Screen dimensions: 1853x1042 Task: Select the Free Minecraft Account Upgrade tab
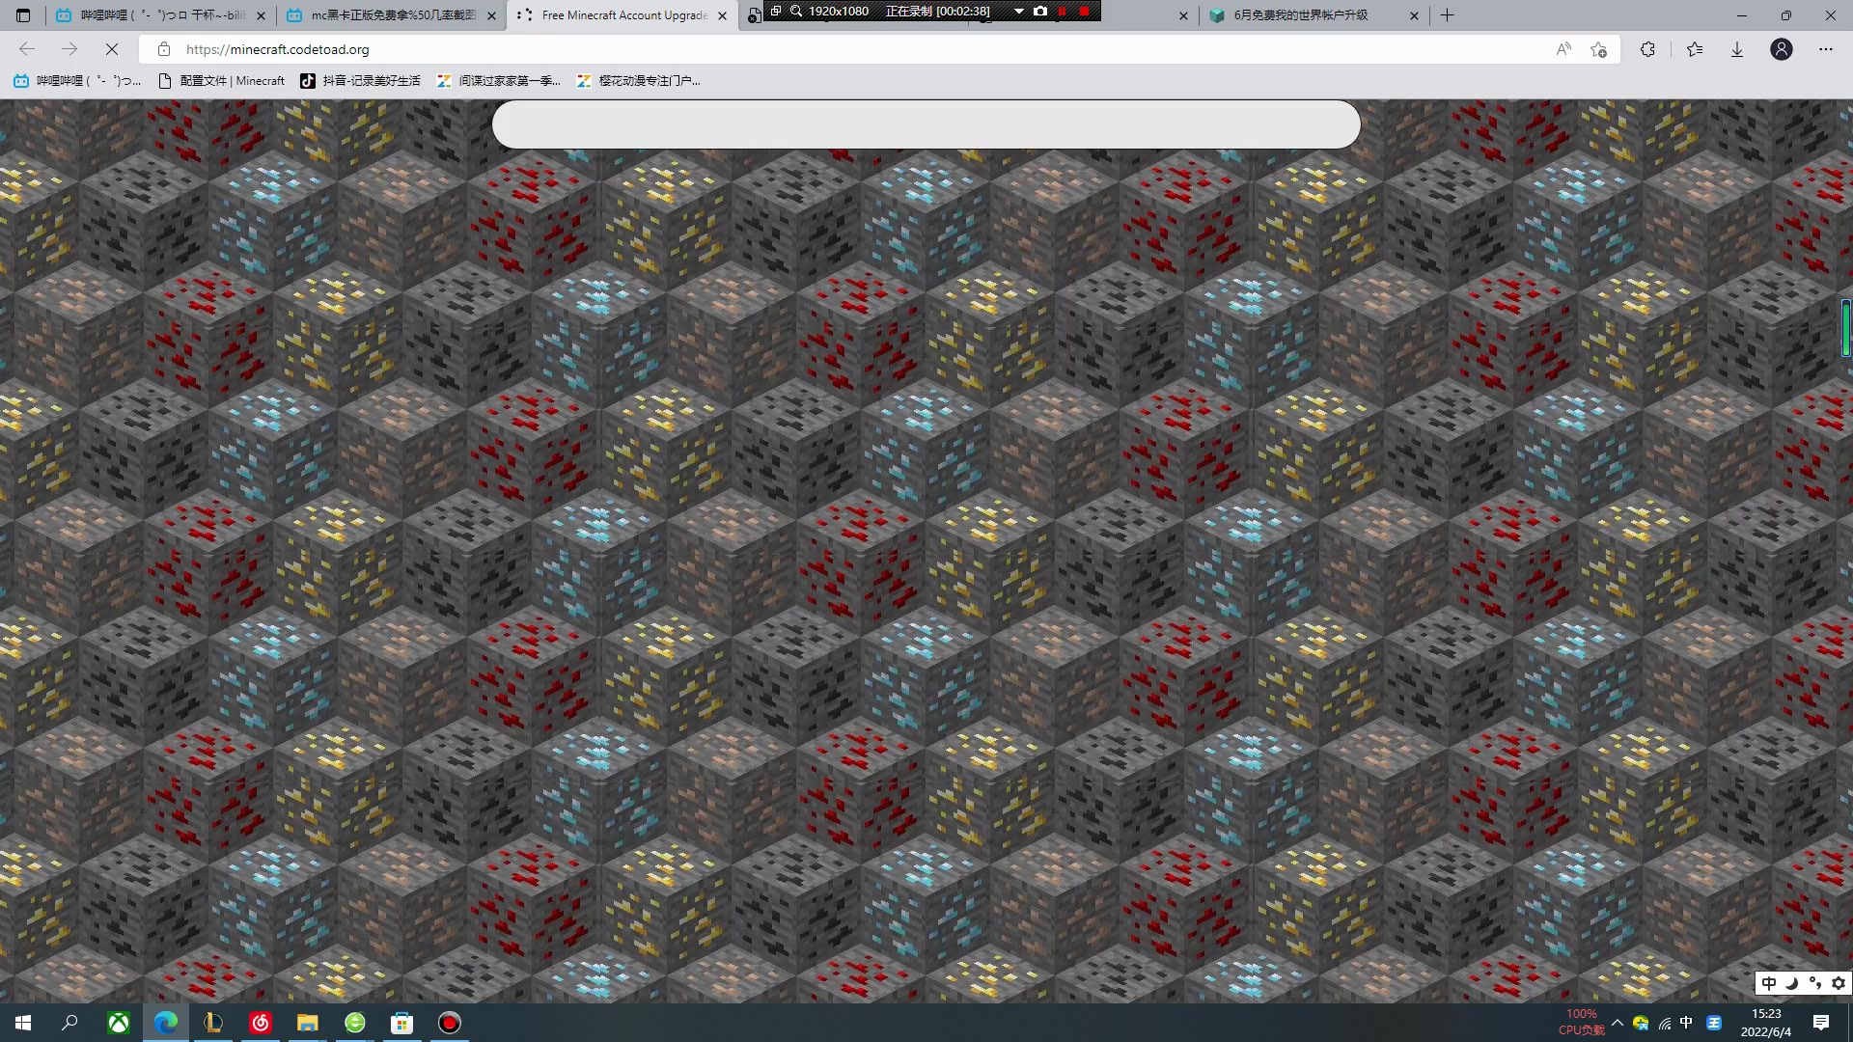coord(621,15)
